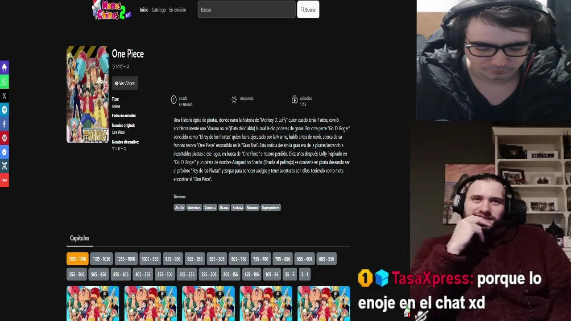Click the episode count 1155 text
The height and width of the screenshot is (321, 571).
pyautogui.click(x=303, y=104)
